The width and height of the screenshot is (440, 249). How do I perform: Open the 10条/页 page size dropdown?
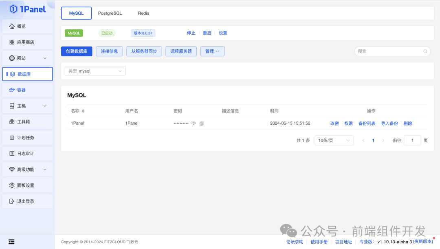point(334,140)
